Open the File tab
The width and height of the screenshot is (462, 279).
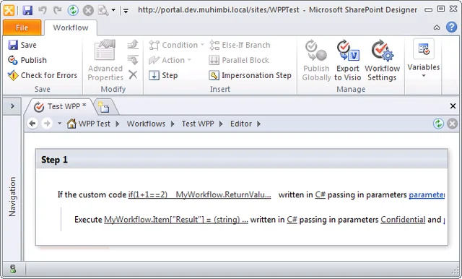(22, 27)
